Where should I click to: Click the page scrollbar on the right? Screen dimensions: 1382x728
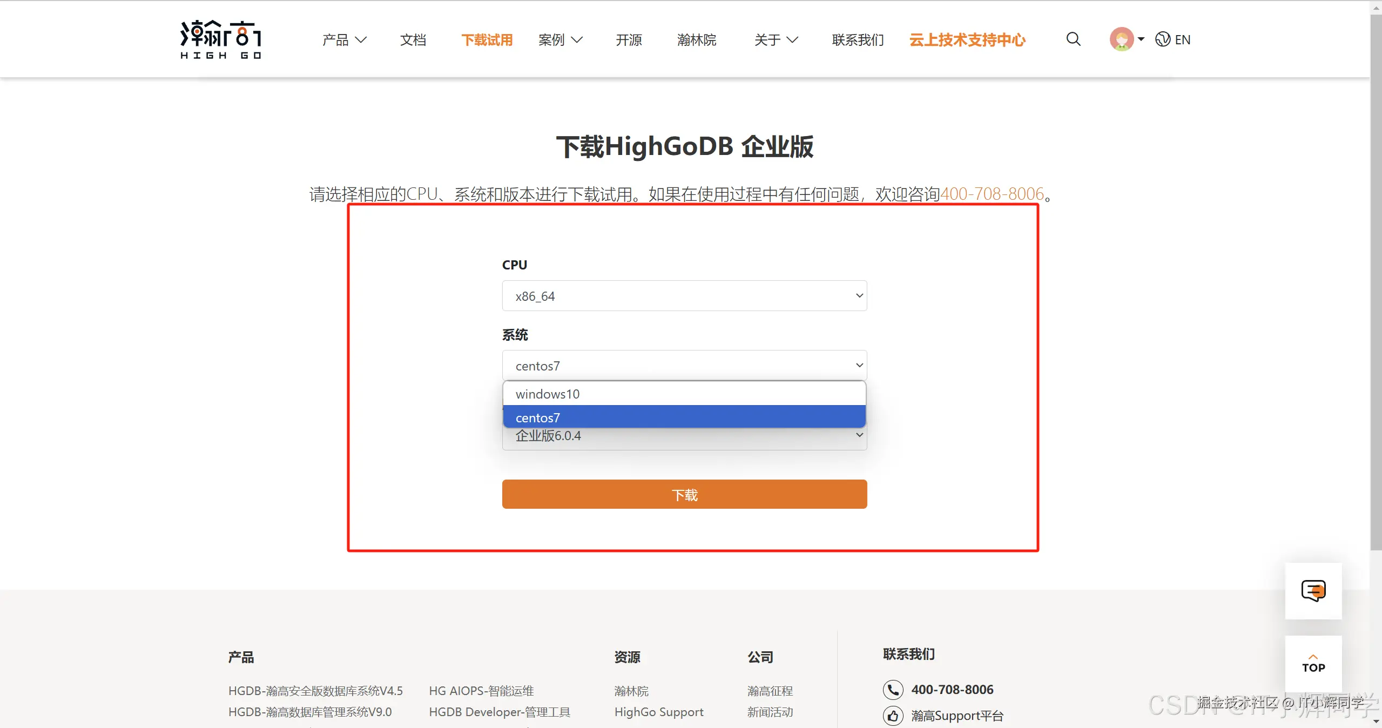[1376, 216]
